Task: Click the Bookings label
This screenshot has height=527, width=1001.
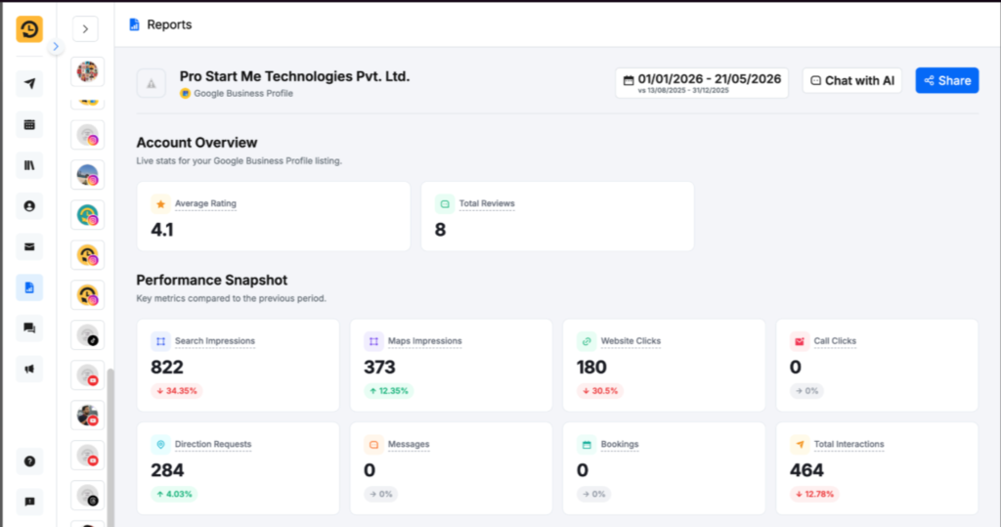Action: (620, 444)
